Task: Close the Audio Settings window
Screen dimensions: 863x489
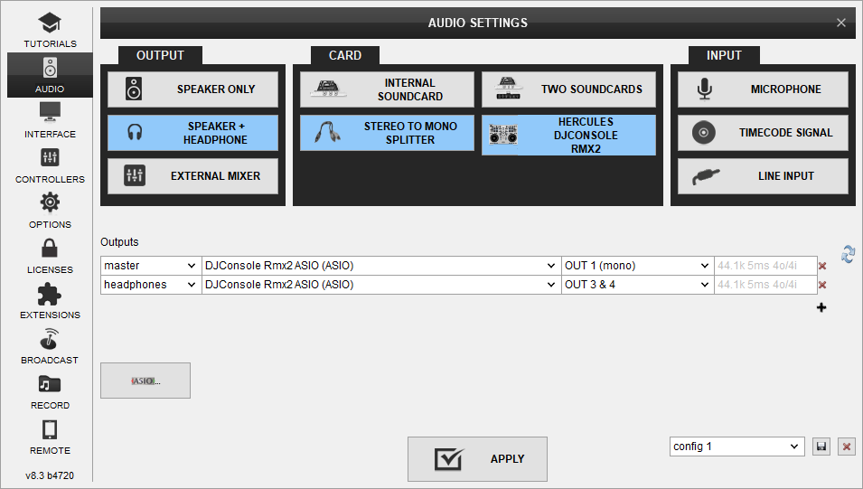Action: tap(841, 23)
